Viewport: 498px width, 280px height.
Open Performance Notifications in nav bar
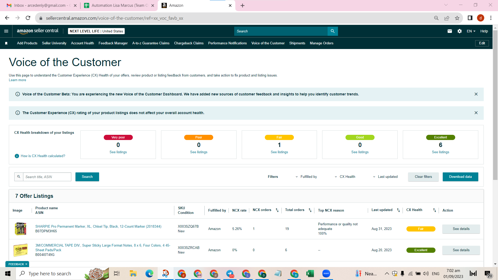click(x=227, y=43)
